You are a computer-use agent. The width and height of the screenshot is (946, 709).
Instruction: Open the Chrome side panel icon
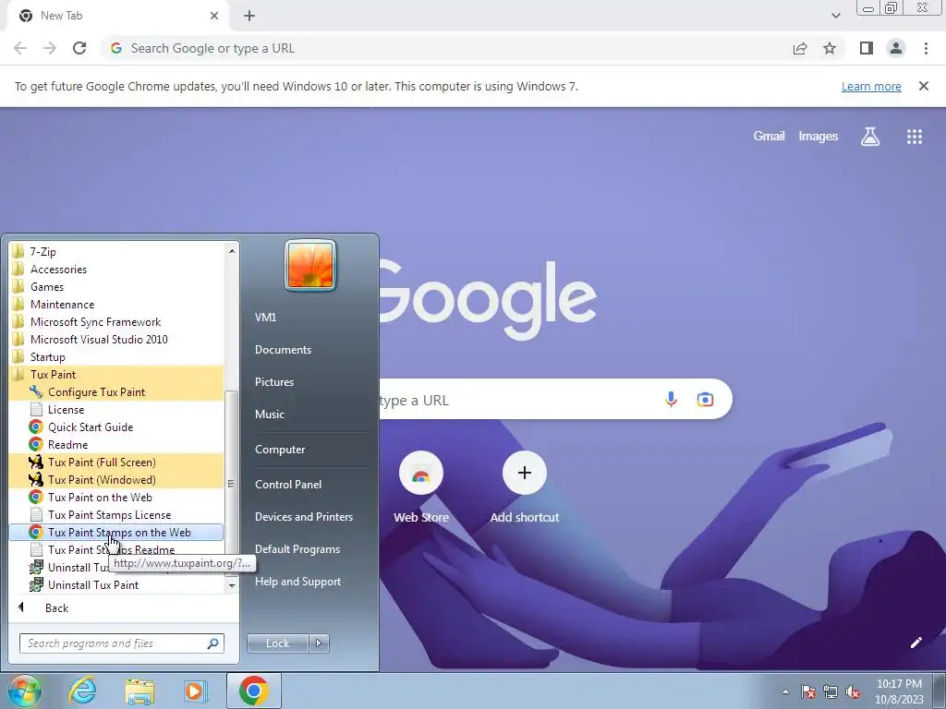tap(867, 48)
